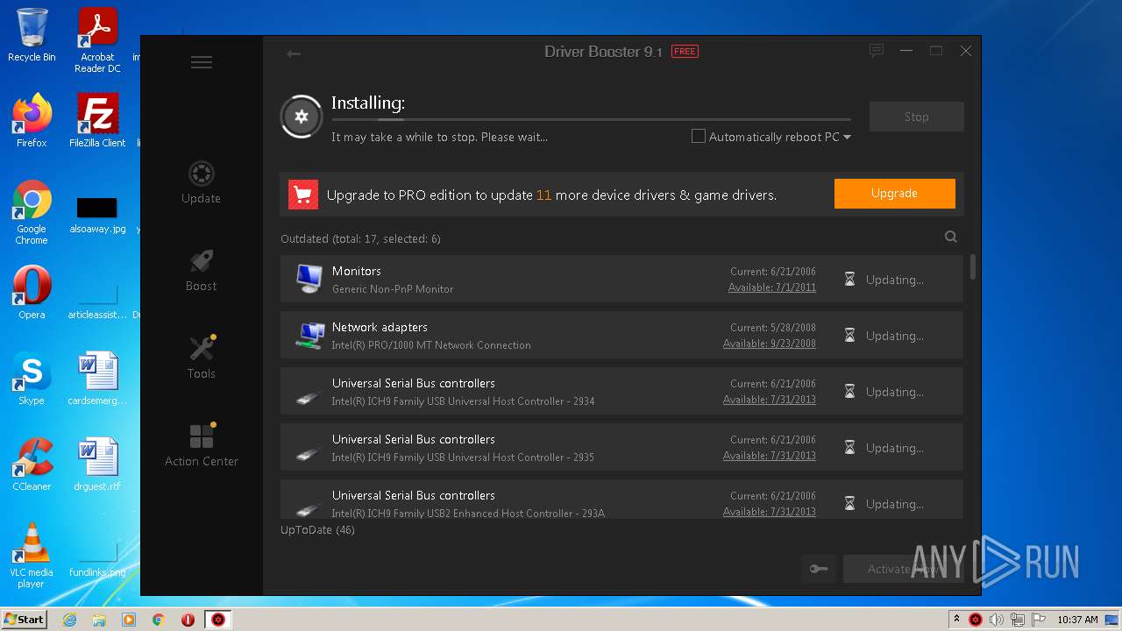Click the red shopping cart icon
This screenshot has width=1122, height=631.
(x=303, y=195)
